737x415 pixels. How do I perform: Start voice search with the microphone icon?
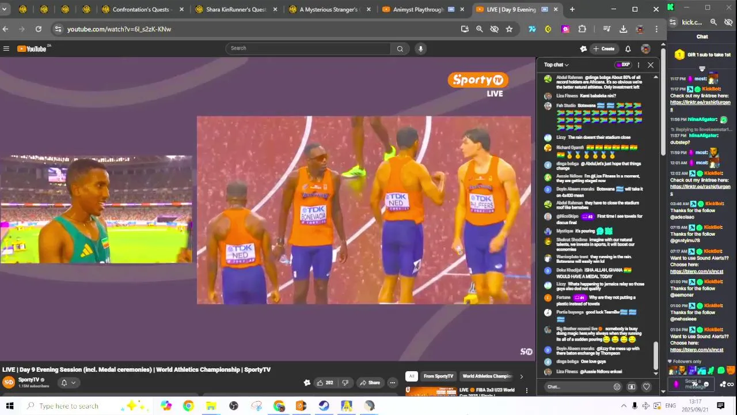point(421,49)
